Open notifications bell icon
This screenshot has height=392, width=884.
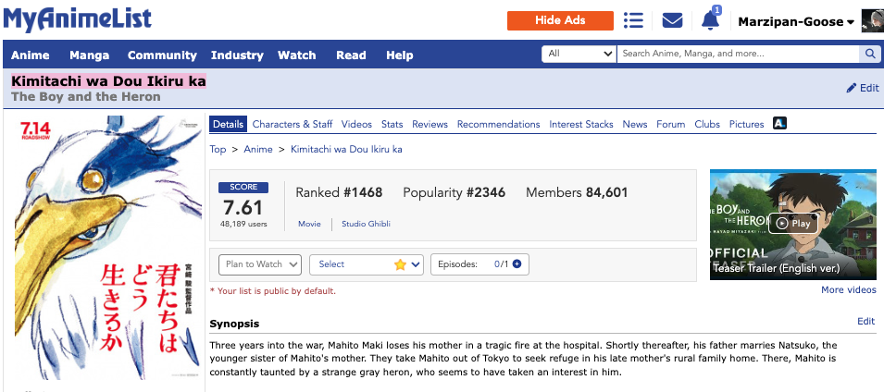(x=710, y=20)
